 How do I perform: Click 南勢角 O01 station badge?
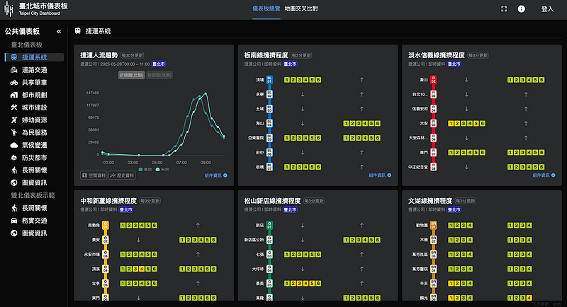[105, 225]
